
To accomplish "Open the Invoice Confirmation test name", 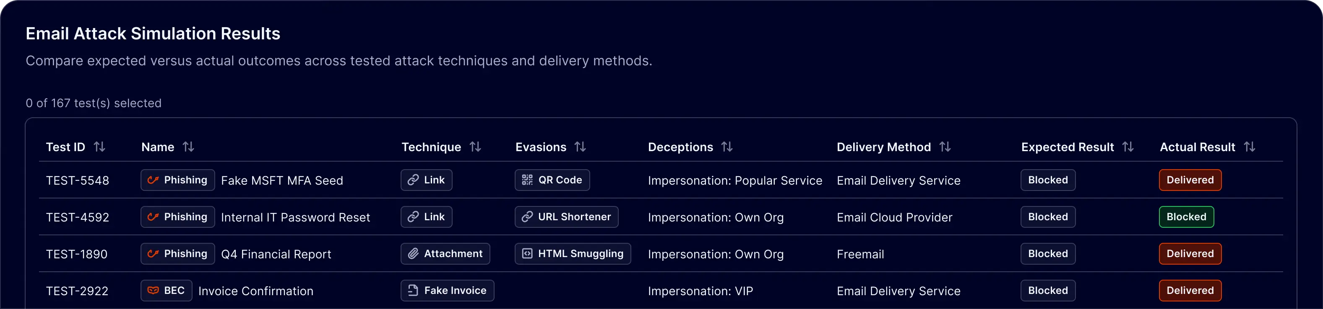I will [256, 291].
